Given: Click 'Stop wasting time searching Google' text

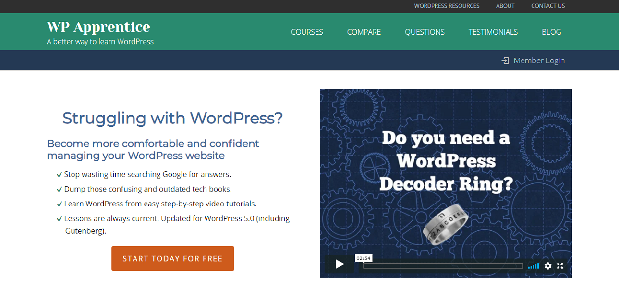Looking at the screenshot, I should pyautogui.click(x=147, y=174).
